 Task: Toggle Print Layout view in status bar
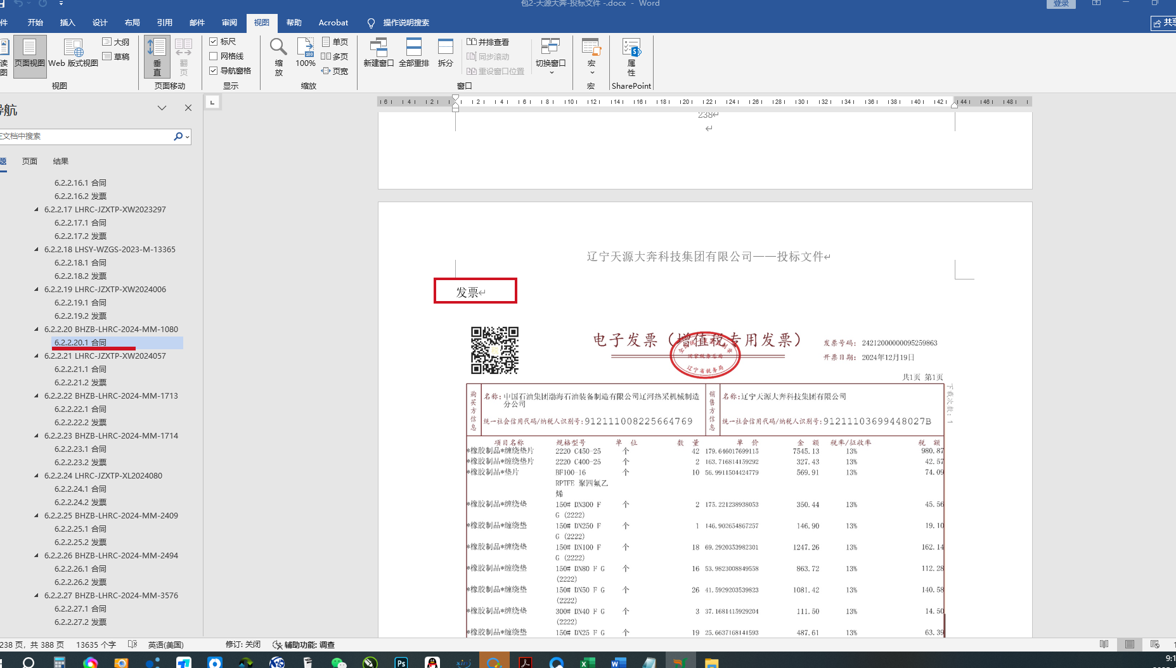tap(1130, 645)
